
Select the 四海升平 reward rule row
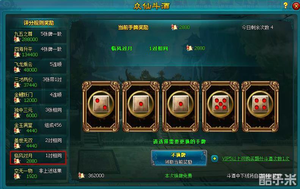coord(38,52)
